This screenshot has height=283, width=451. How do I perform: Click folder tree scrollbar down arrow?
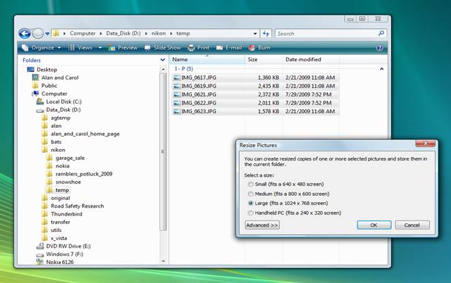[x=163, y=261]
